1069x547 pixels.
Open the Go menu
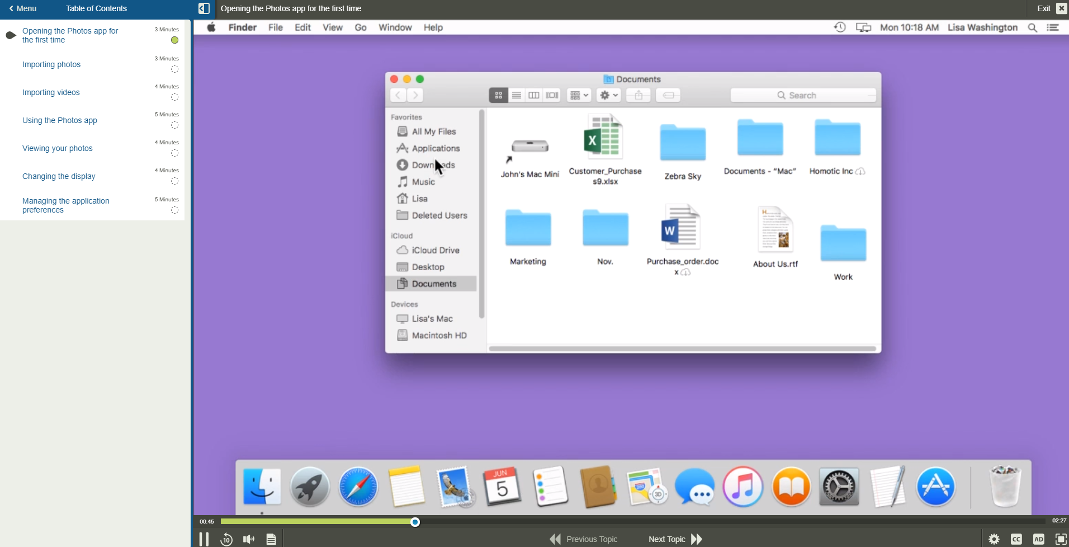(361, 27)
